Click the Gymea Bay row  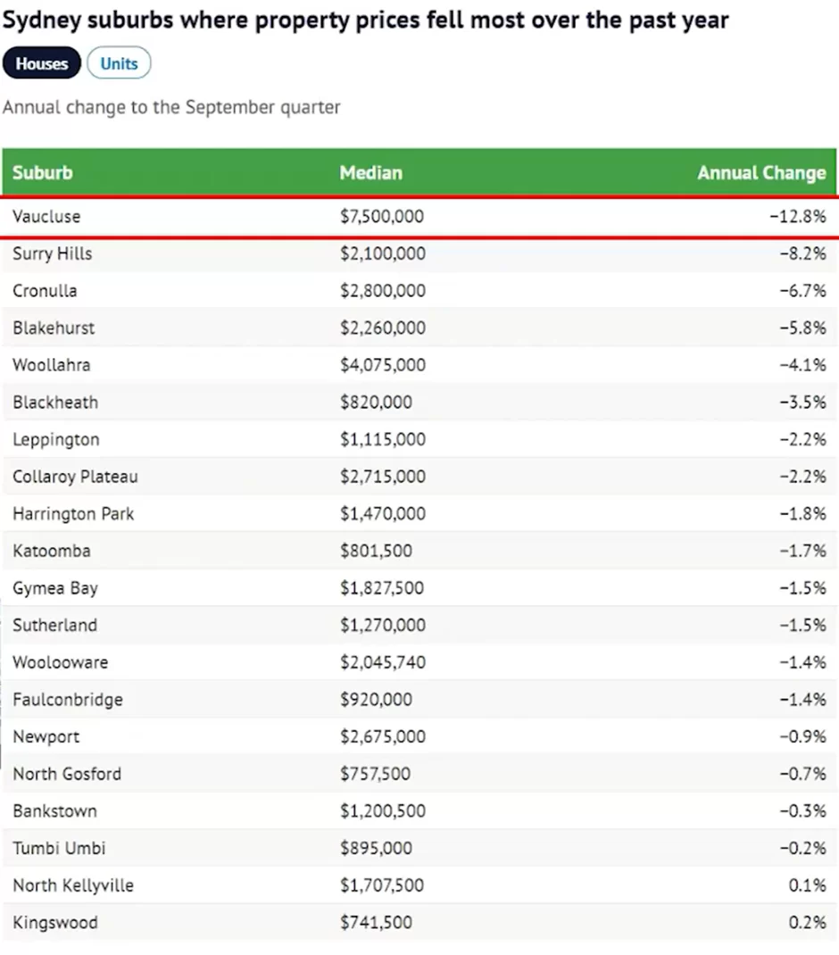click(55, 588)
